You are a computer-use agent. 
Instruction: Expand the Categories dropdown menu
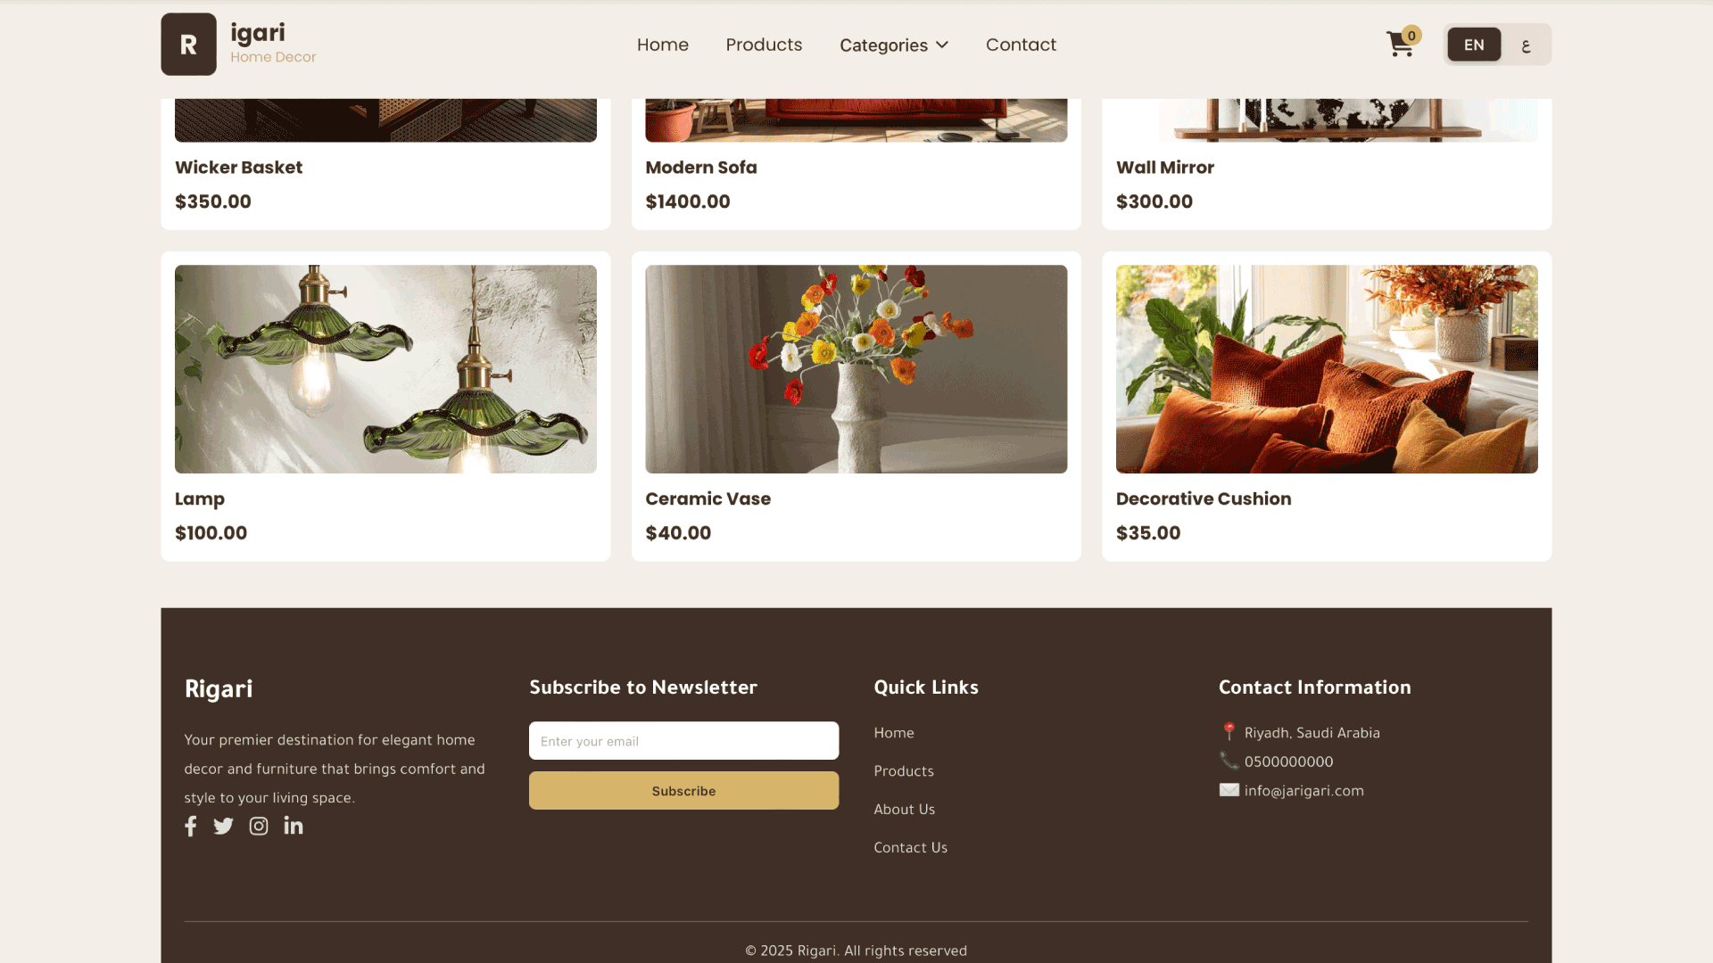tap(893, 45)
